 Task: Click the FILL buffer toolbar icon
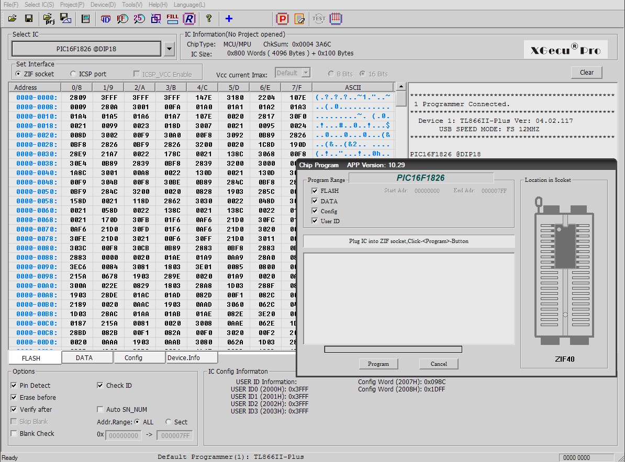(172, 19)
